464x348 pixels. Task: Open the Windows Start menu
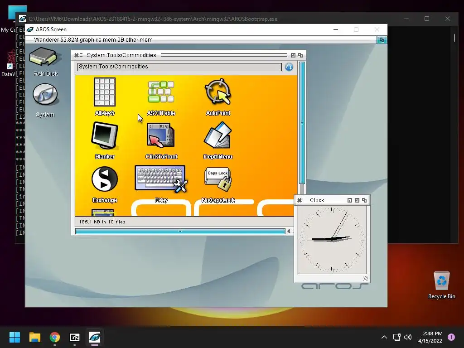pos(14,337)
